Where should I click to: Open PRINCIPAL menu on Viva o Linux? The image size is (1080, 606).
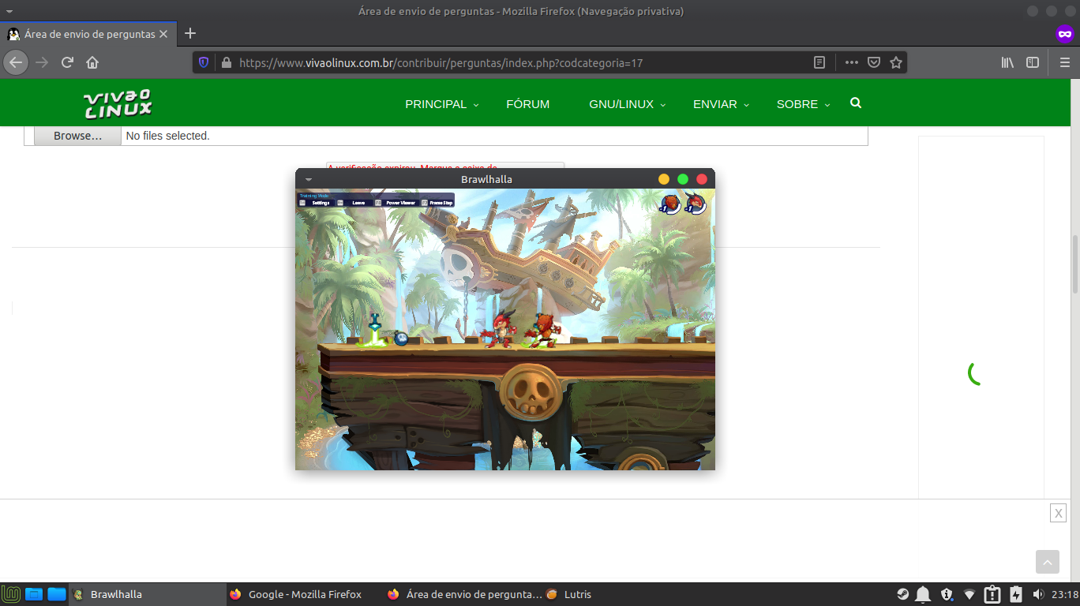click(x=441, y=104)
